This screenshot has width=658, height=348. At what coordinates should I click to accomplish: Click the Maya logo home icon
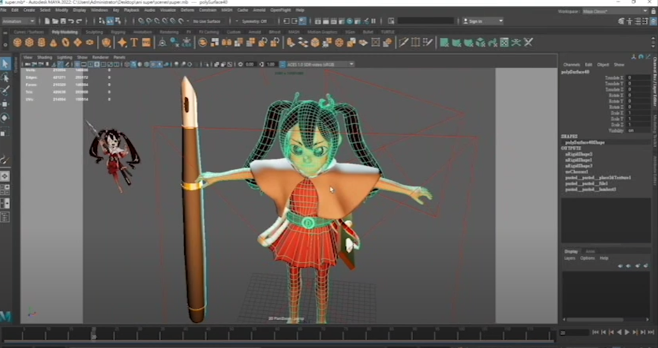coord(6,317)
